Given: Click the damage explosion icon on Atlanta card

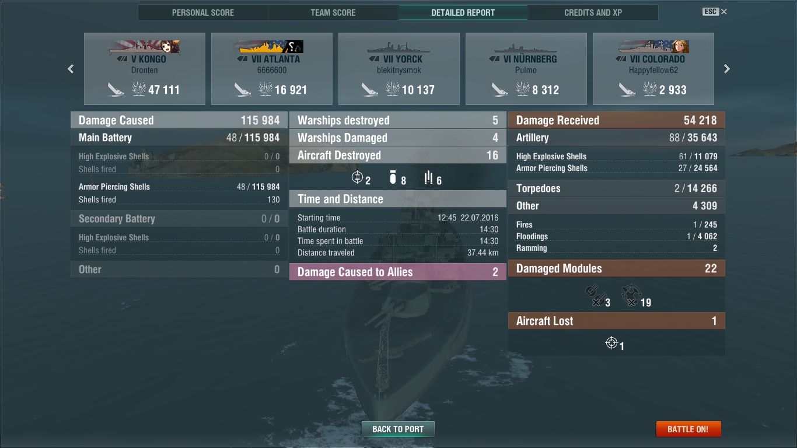Looking at the screenshot, I should point(265,89).
